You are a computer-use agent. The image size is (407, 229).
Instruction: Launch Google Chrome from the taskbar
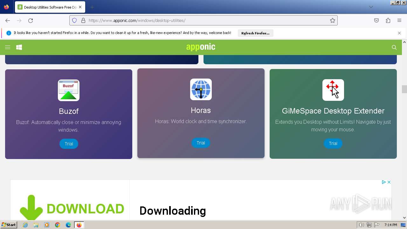click(58, 225)
